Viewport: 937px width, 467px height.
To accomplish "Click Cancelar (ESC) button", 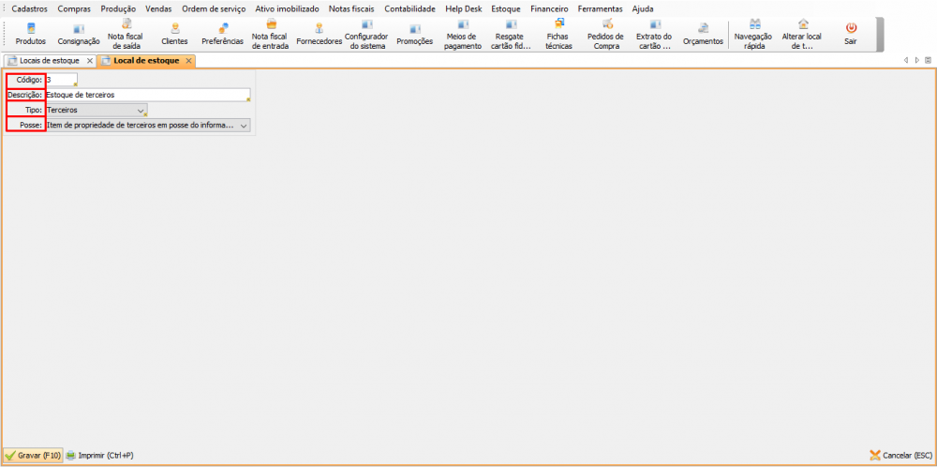I will 901,455.
